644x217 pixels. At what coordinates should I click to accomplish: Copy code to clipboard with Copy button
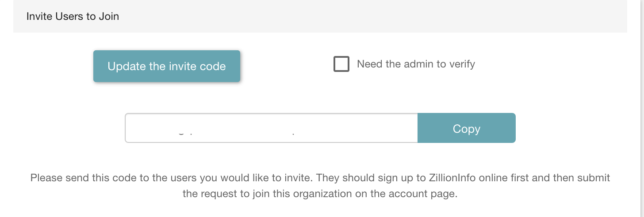[x=466, y=128]
